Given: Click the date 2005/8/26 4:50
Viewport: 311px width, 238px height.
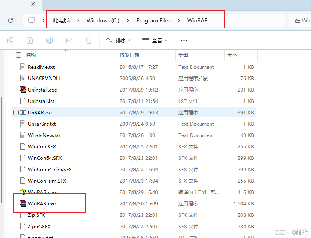Looking at the screenshot, I should [137, 79].
